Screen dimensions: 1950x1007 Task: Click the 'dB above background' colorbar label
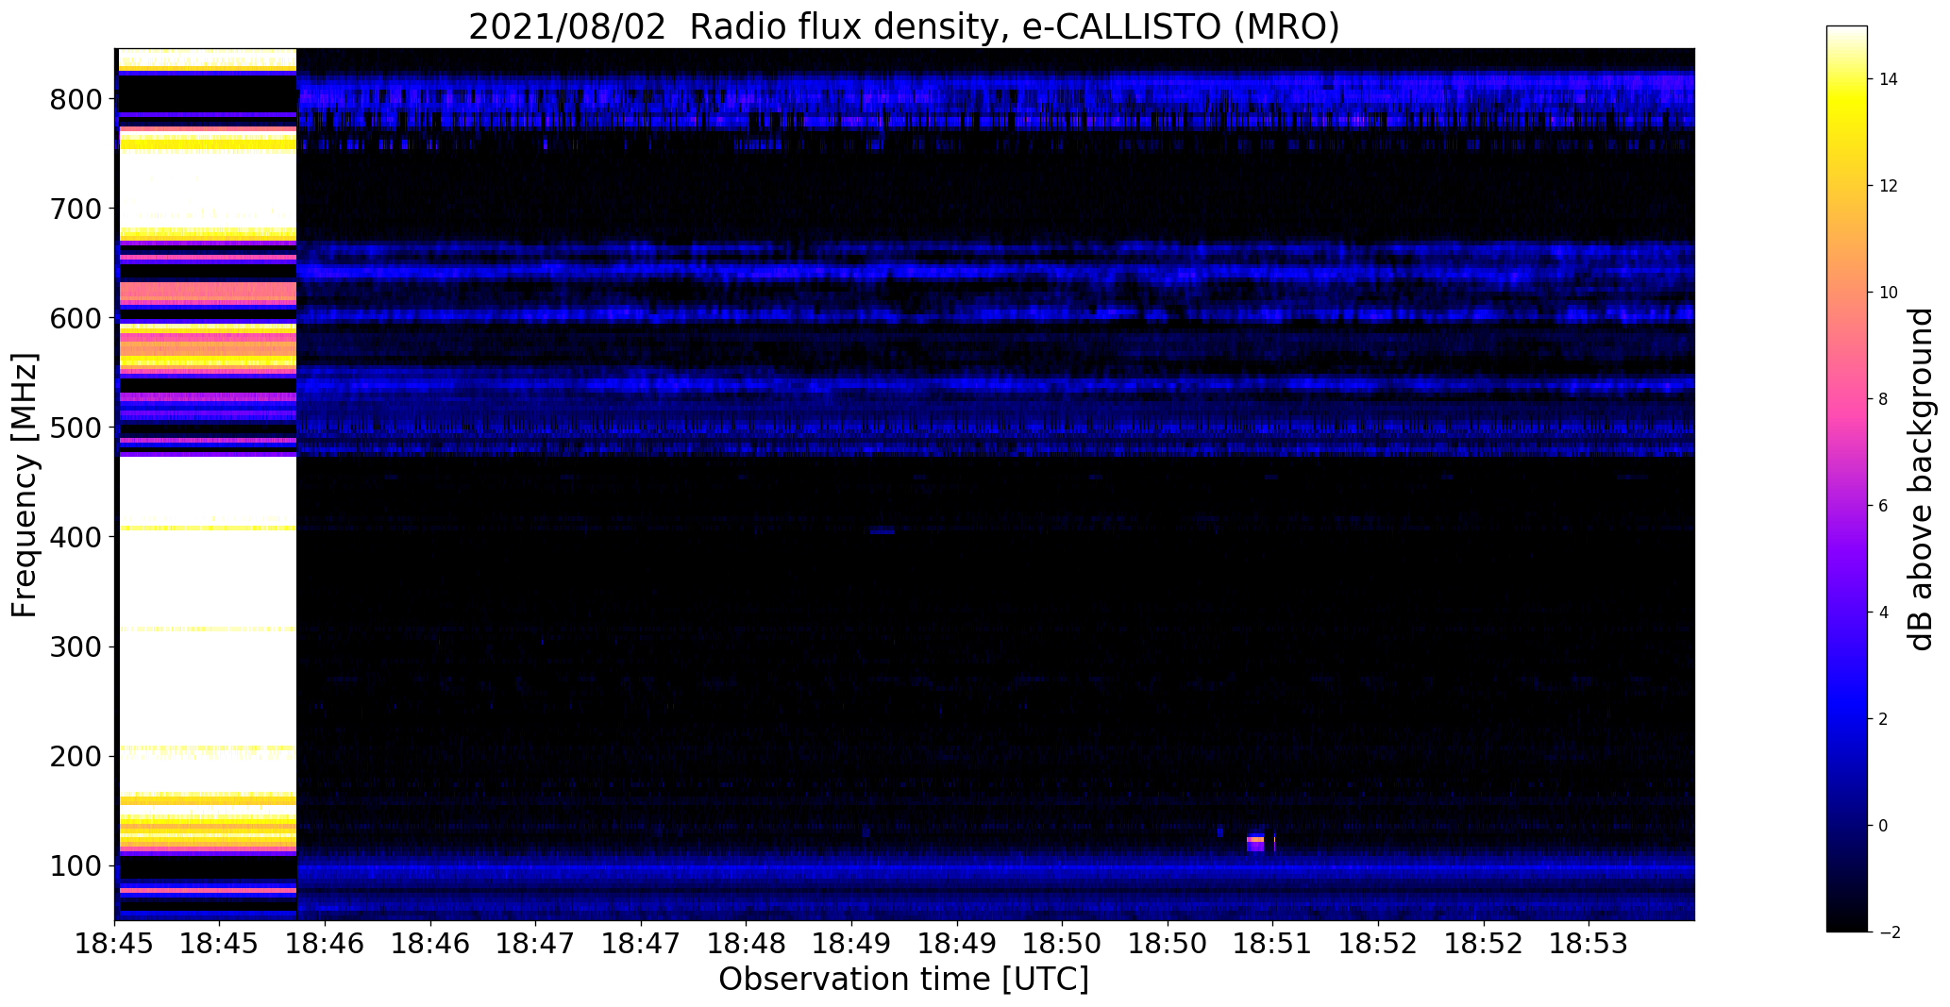point(1921,479)
